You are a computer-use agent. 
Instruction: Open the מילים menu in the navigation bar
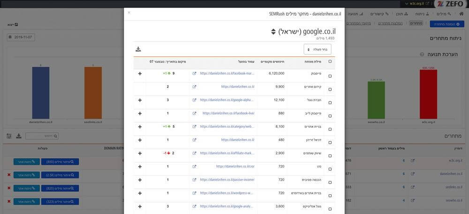pyautogui.click(x=445, y=14)
